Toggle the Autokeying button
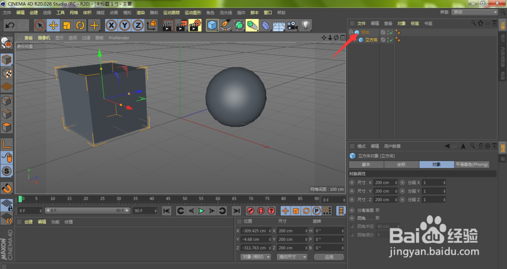The height and width of the screenshot is (269, 507). (261, 211)
